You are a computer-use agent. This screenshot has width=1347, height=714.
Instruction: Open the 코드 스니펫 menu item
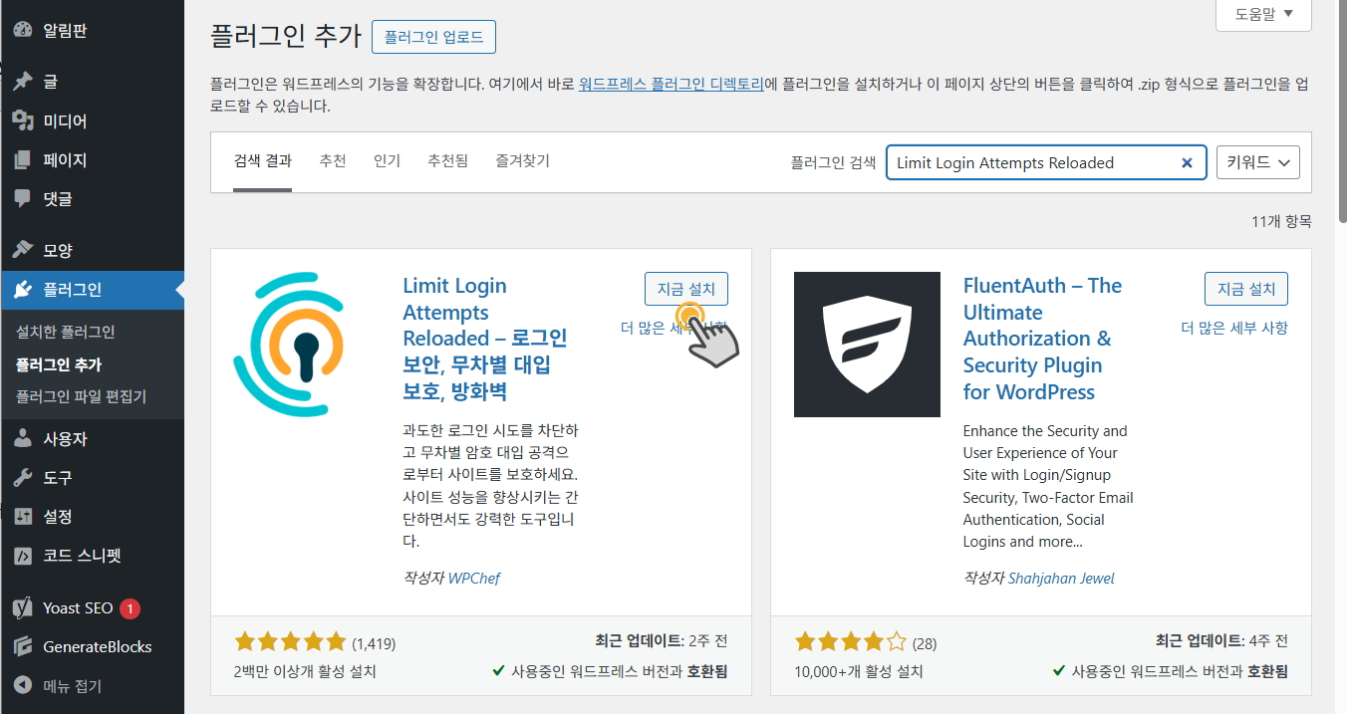click(x=92, y=556)
